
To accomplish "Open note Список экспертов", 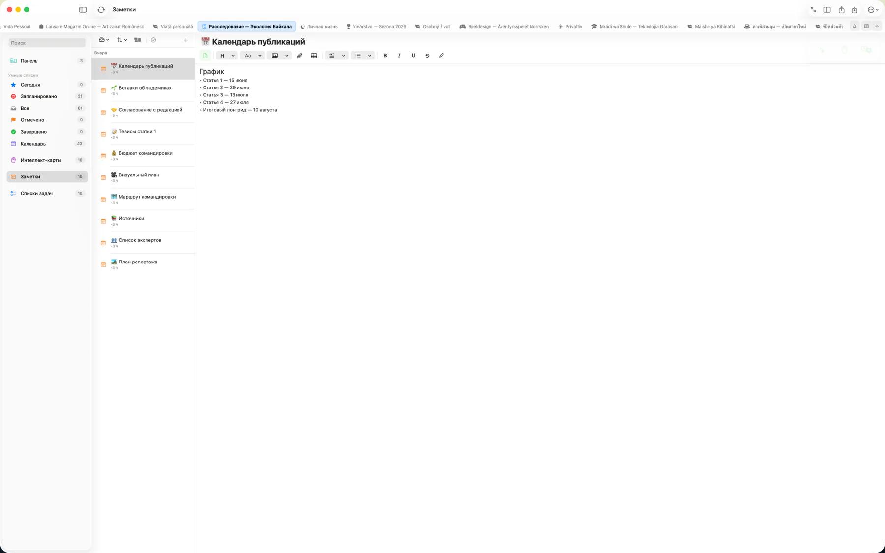I will coord(143,243).
